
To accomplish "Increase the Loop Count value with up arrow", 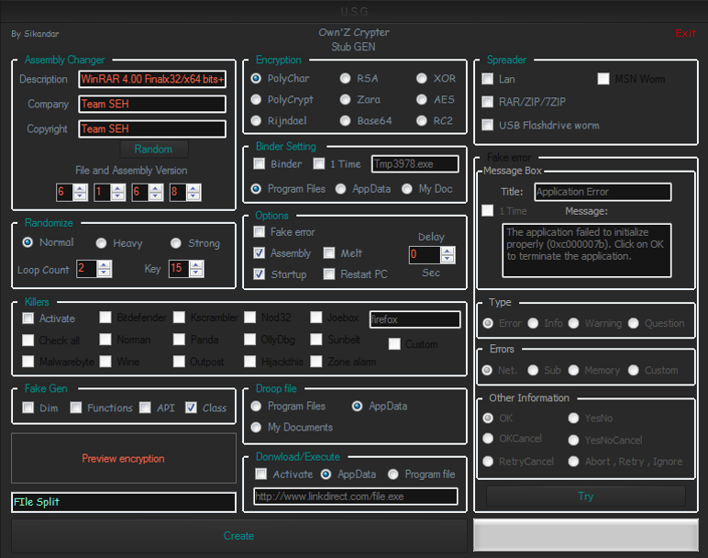I will (104, 264).
